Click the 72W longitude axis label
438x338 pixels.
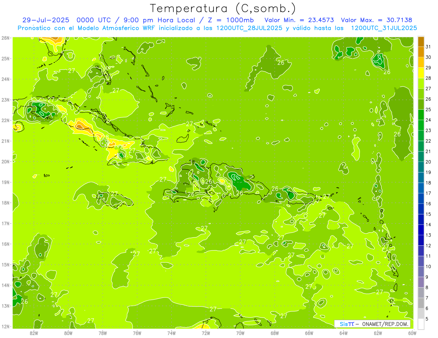[x=206, y=333]
